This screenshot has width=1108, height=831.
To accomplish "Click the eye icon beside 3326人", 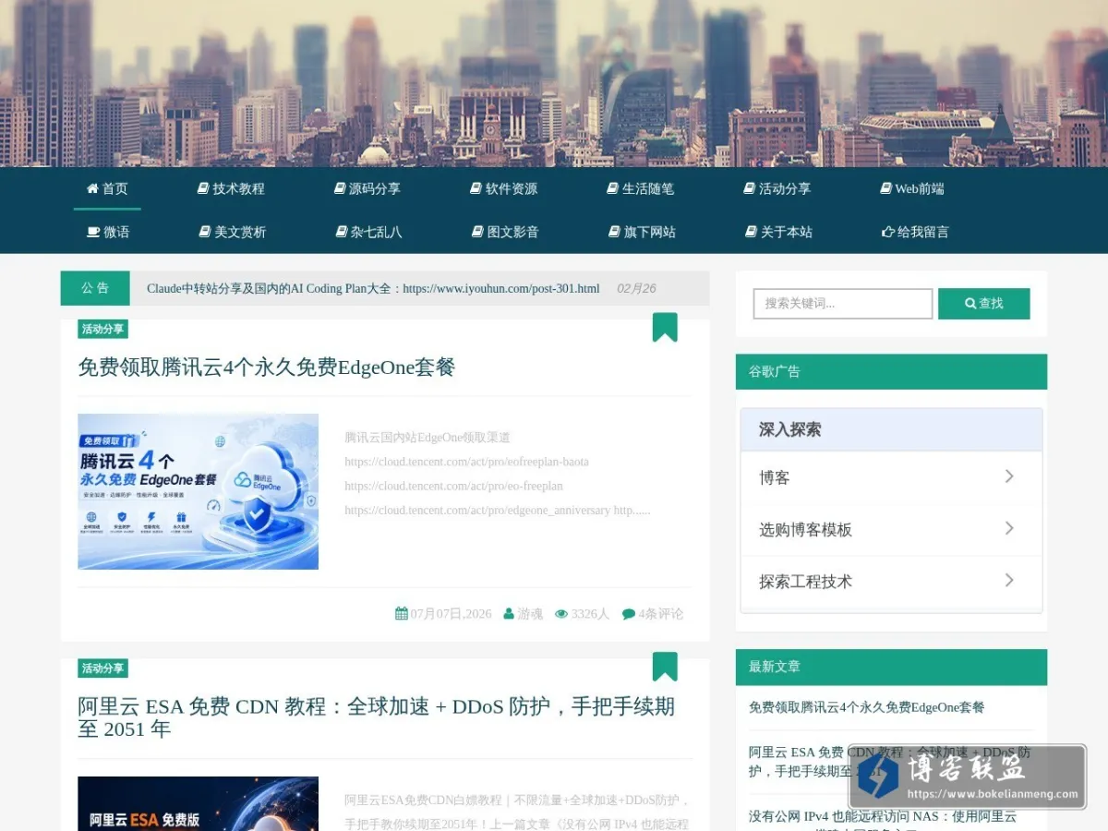I will click(561, 613).
